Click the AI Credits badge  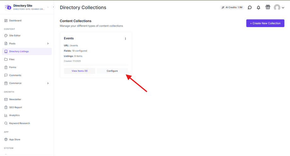click(x=232, y=7)
